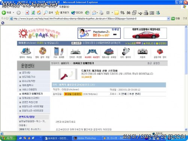
Task: Click the 로그아웃 logout button
Action: [x=76, y=43]
